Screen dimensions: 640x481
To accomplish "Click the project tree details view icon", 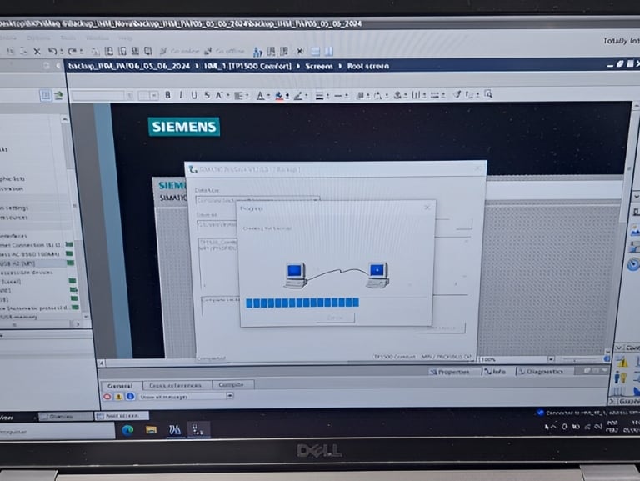I will click(x=45, y=95).
